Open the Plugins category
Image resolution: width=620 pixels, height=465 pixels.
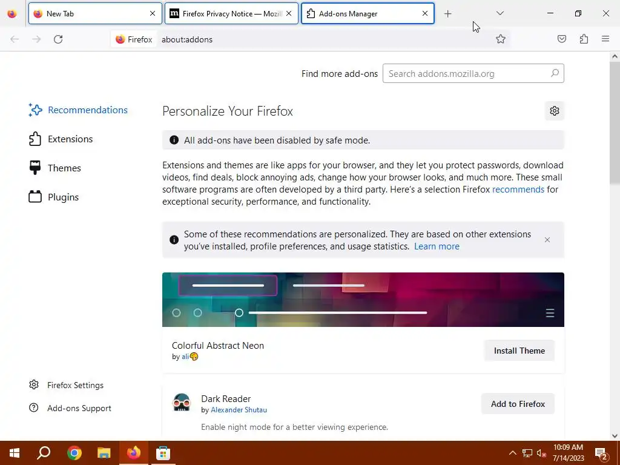pos(54,197)
